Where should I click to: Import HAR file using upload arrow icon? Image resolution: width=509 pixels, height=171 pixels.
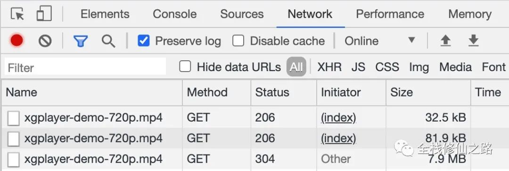pyautogui.click(x=446, y=41)
